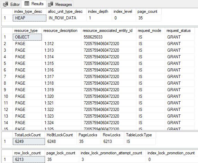Select PAGE cell in row 8

coord(27,83)
